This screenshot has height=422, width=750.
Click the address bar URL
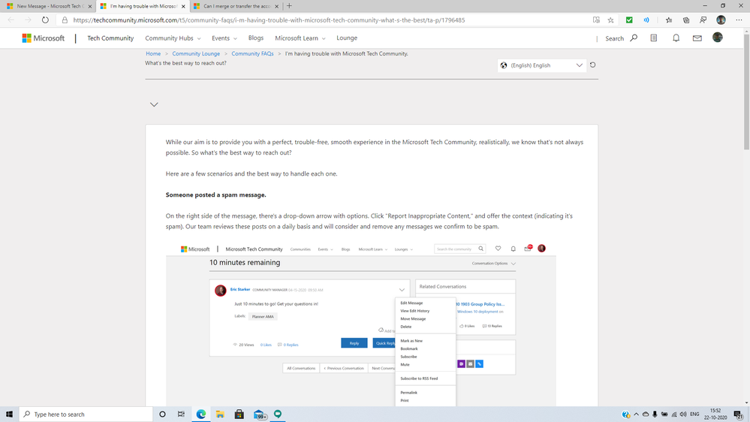click(x=269, y=20)
